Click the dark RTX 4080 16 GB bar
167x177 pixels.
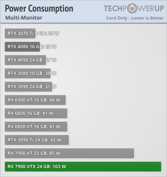[22, 47]
